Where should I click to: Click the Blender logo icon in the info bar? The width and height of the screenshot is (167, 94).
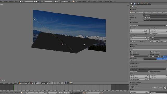click(x=74, y=2)
